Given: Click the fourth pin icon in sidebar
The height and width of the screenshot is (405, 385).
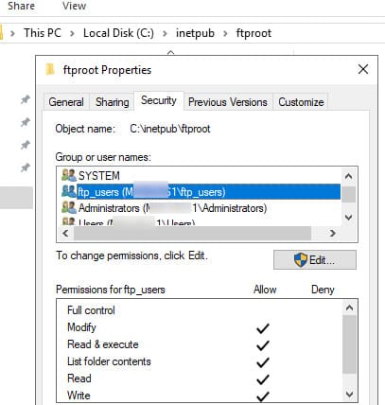Looking at the screenshot, I should (x=26, y=167).
